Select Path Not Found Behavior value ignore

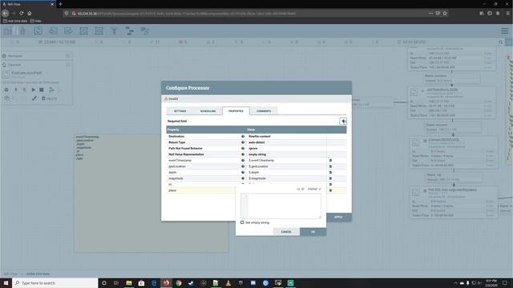click(x=253, y=148)
